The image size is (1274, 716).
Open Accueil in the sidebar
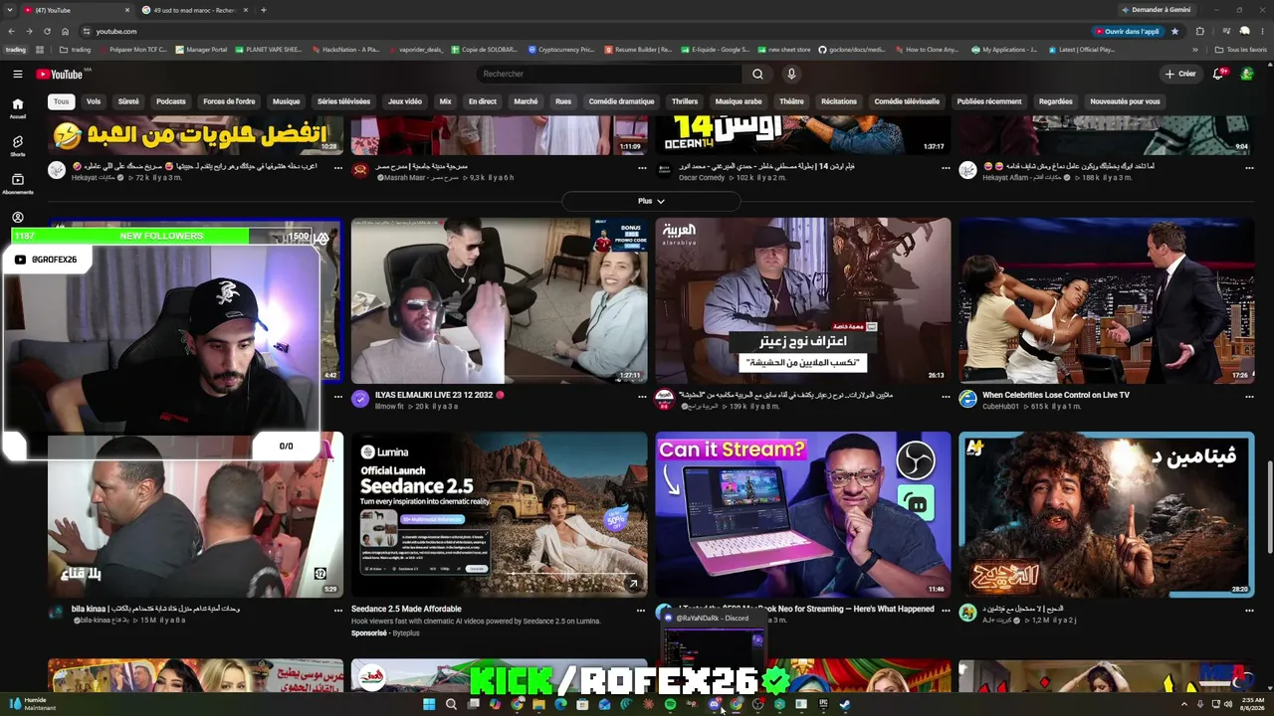pyautogui.click(x=17, y=108)
